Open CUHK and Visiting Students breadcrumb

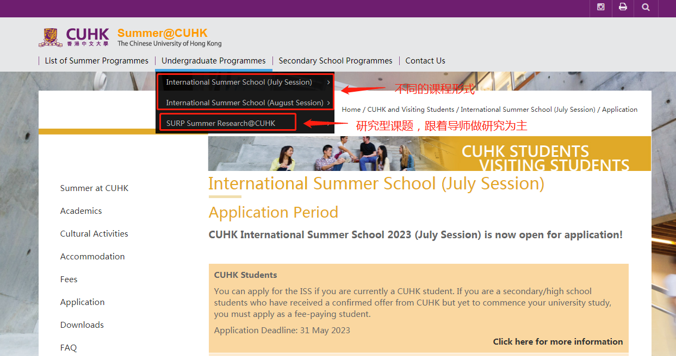coord(411,110)
